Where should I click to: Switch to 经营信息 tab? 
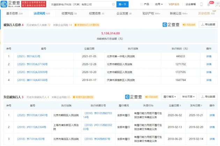pos(96,14)
